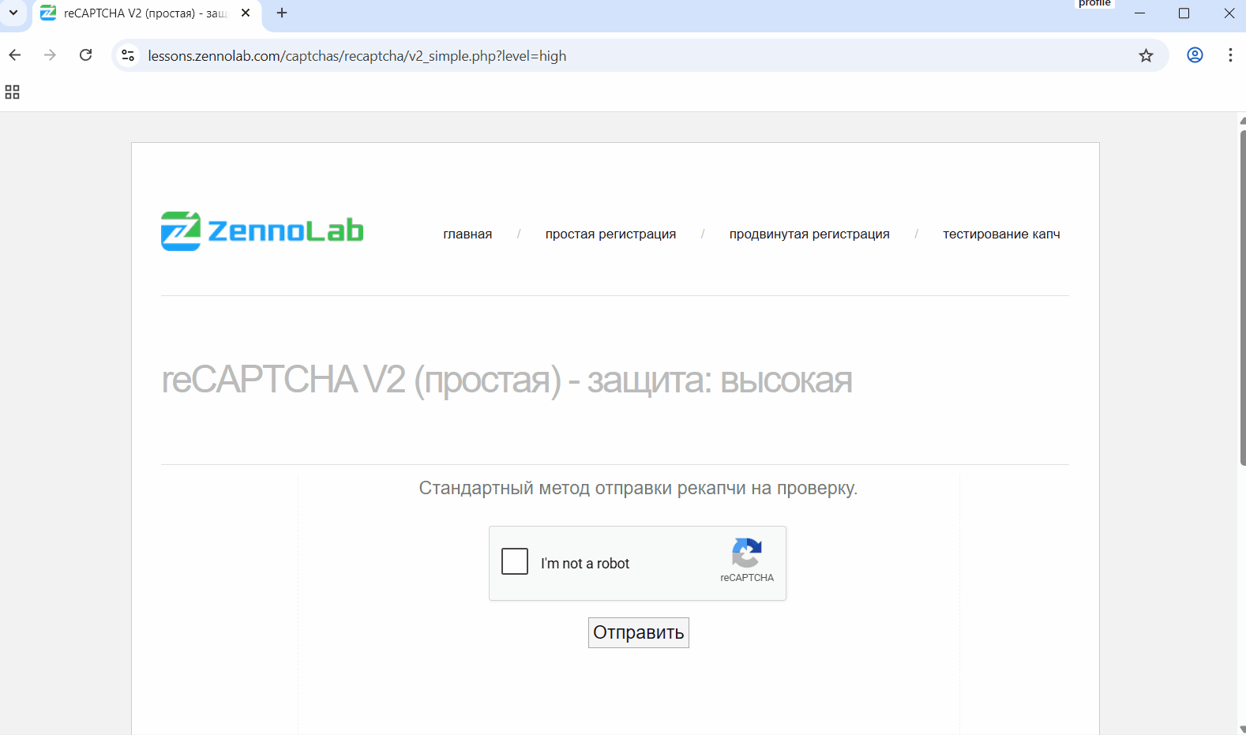Open the tab search dropdown arrow

[13, 13]
